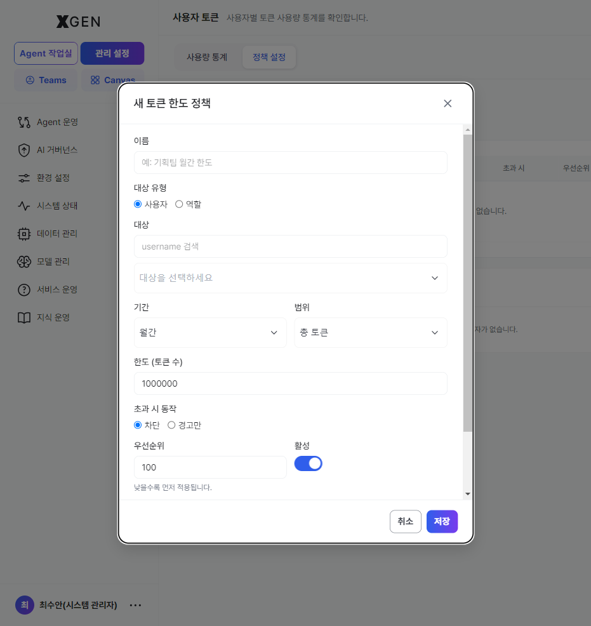This screenshot has height=626, width=591.
Task: Click the 우선순위 input field
Action: point(210,467)
